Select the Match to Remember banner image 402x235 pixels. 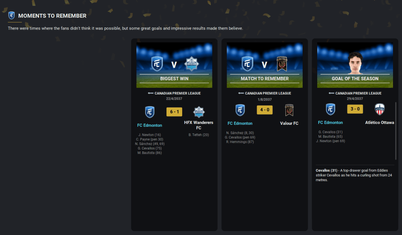coord(265,65)
